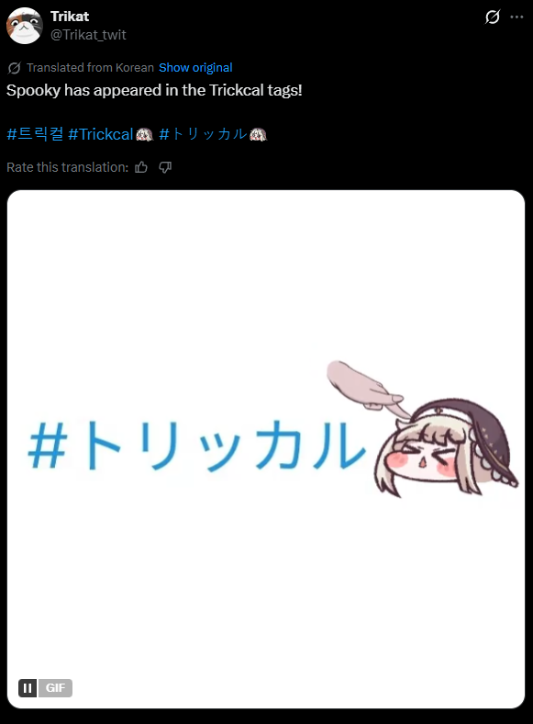Screen dimensions: 533x724
Task: Click the small Grok icon before 'Translated from Korean'
Action: tap(15, 68)
